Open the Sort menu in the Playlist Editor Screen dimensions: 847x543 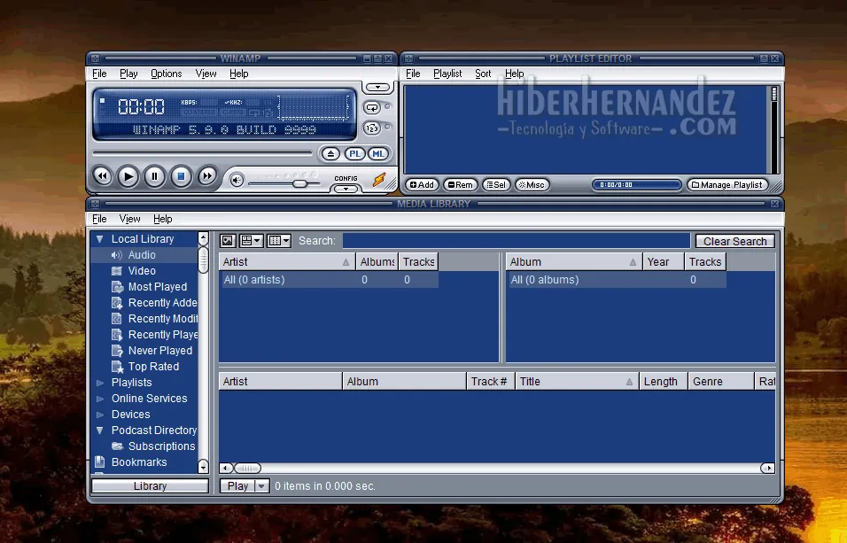[x=483, y=74]
